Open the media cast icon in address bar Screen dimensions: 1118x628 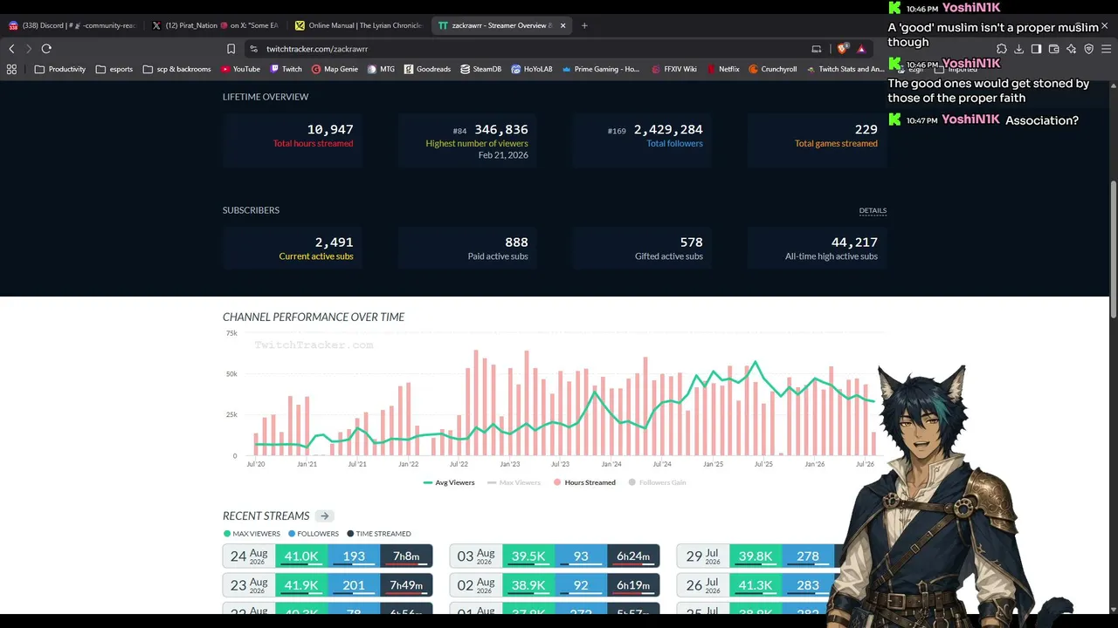pyautogui.click(x=817, y=49)
